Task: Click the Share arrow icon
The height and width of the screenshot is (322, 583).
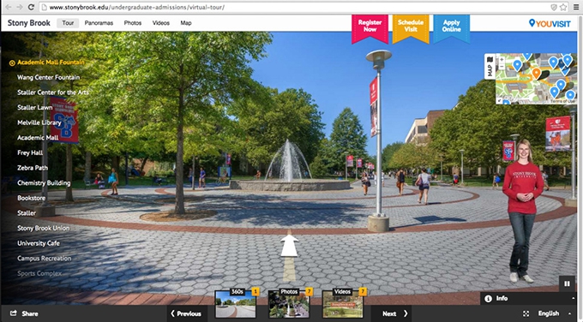Action: tap(14, 313)
